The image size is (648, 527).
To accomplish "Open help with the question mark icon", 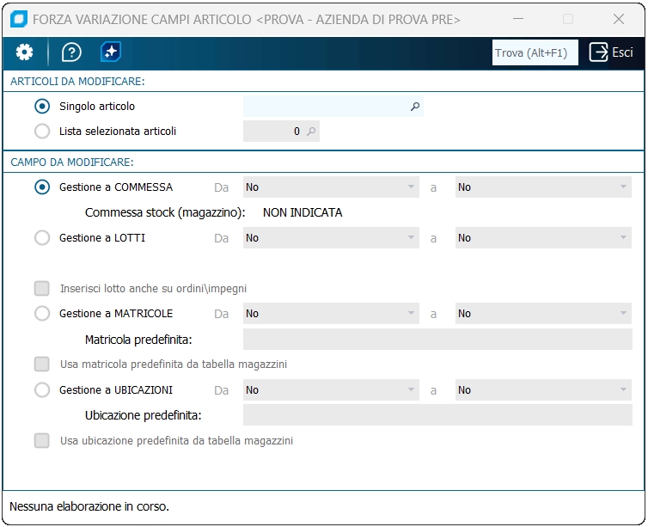I will point(71,52).
